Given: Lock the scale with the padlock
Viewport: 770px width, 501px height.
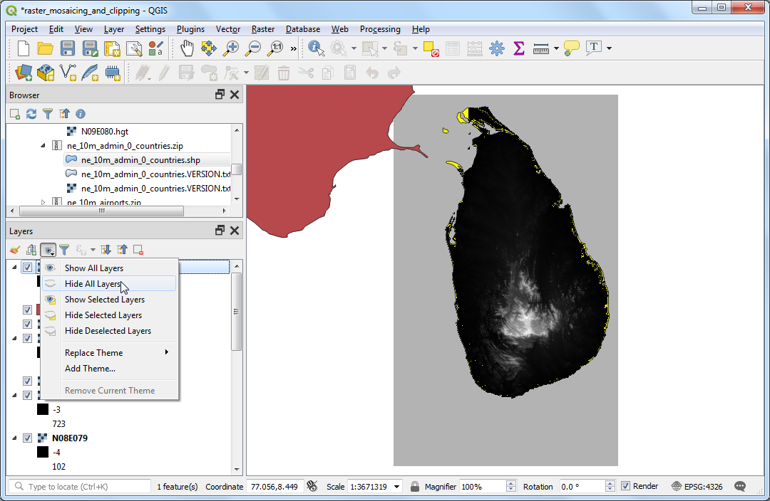Looking at the screenshot, I should (x=414, y=486).
